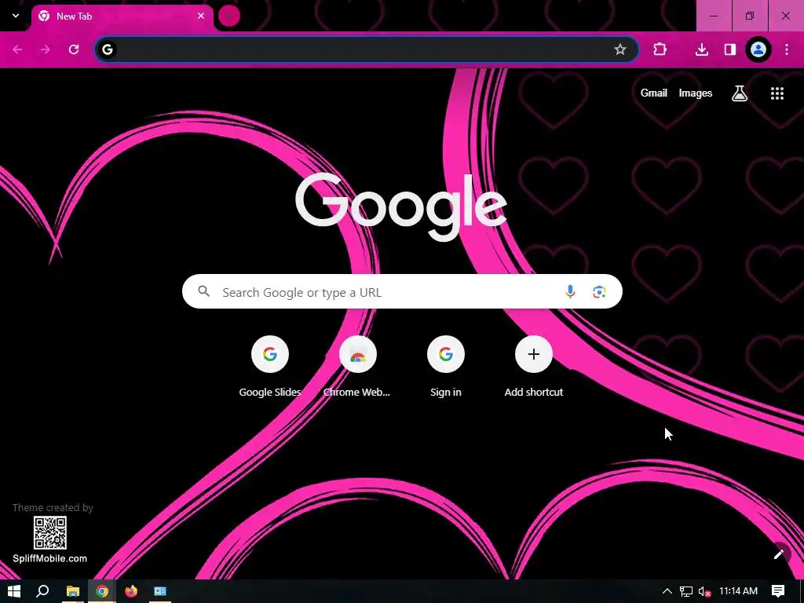Open the Extensions puzzle icon

click(660, 49)
